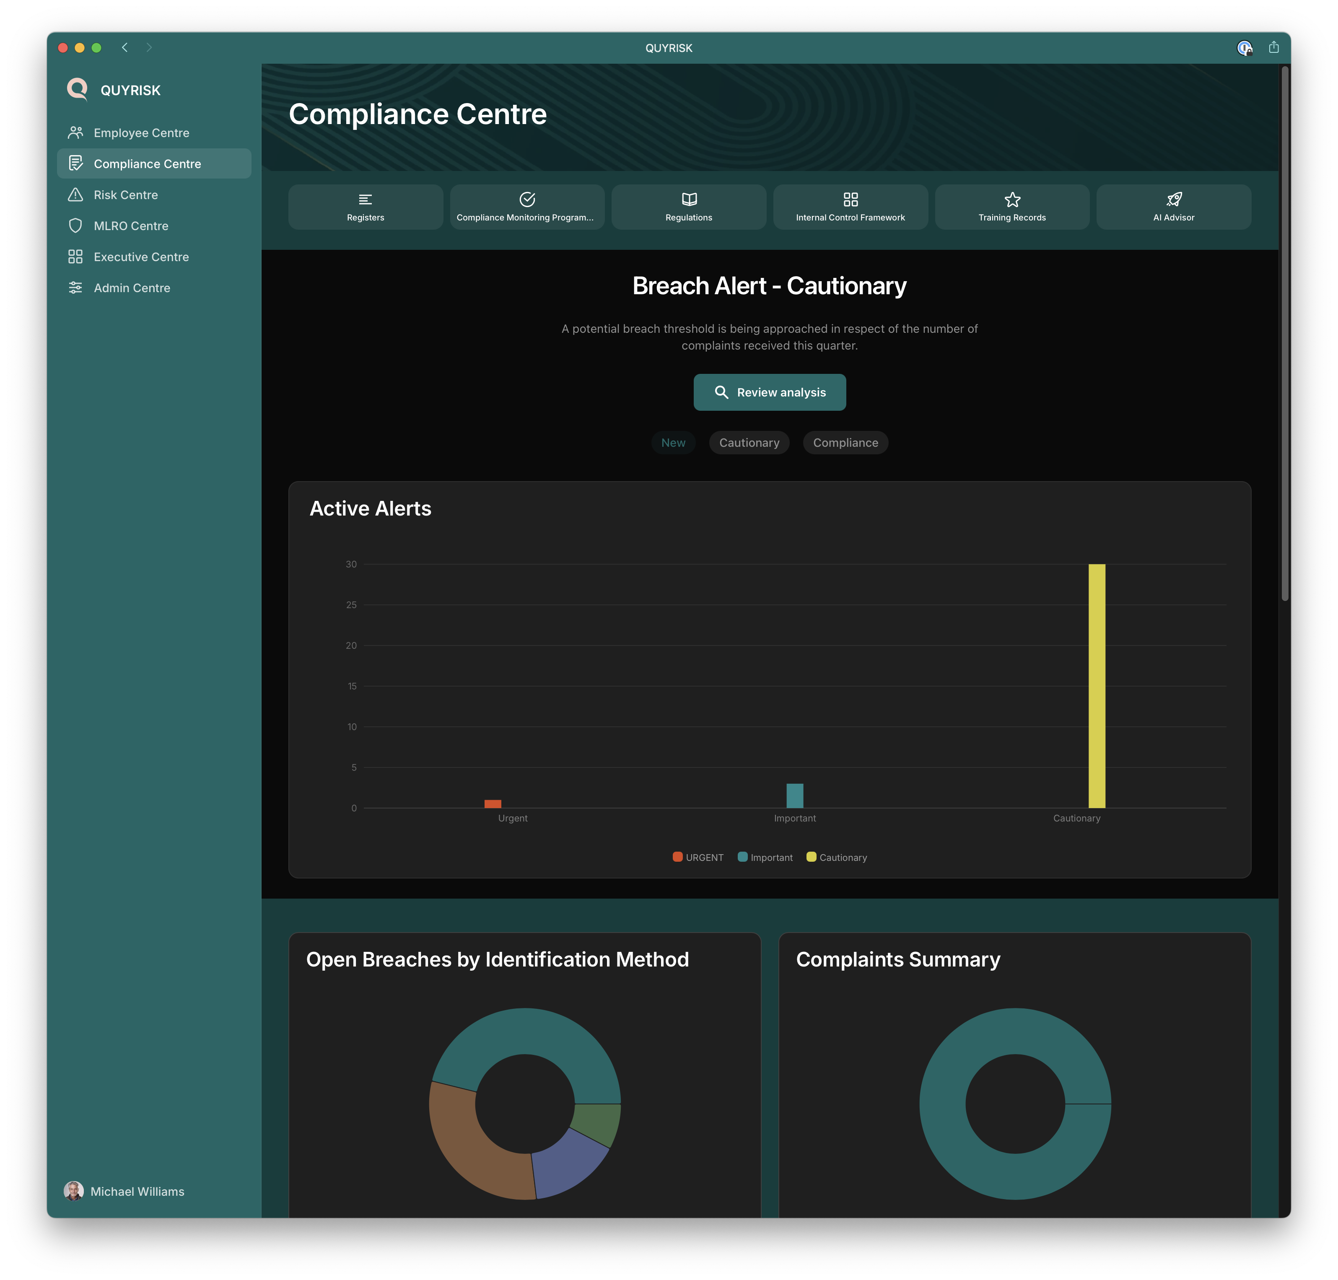Click the Complaints Summary donut chart

tap(1014, 1103)
